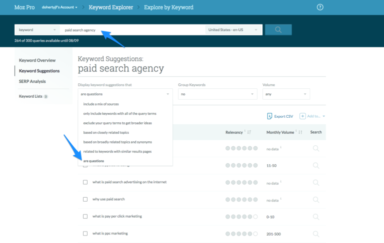Click the Export CSV icon
The width and height of the screenshot is (384, 243).
coord(270,116)
